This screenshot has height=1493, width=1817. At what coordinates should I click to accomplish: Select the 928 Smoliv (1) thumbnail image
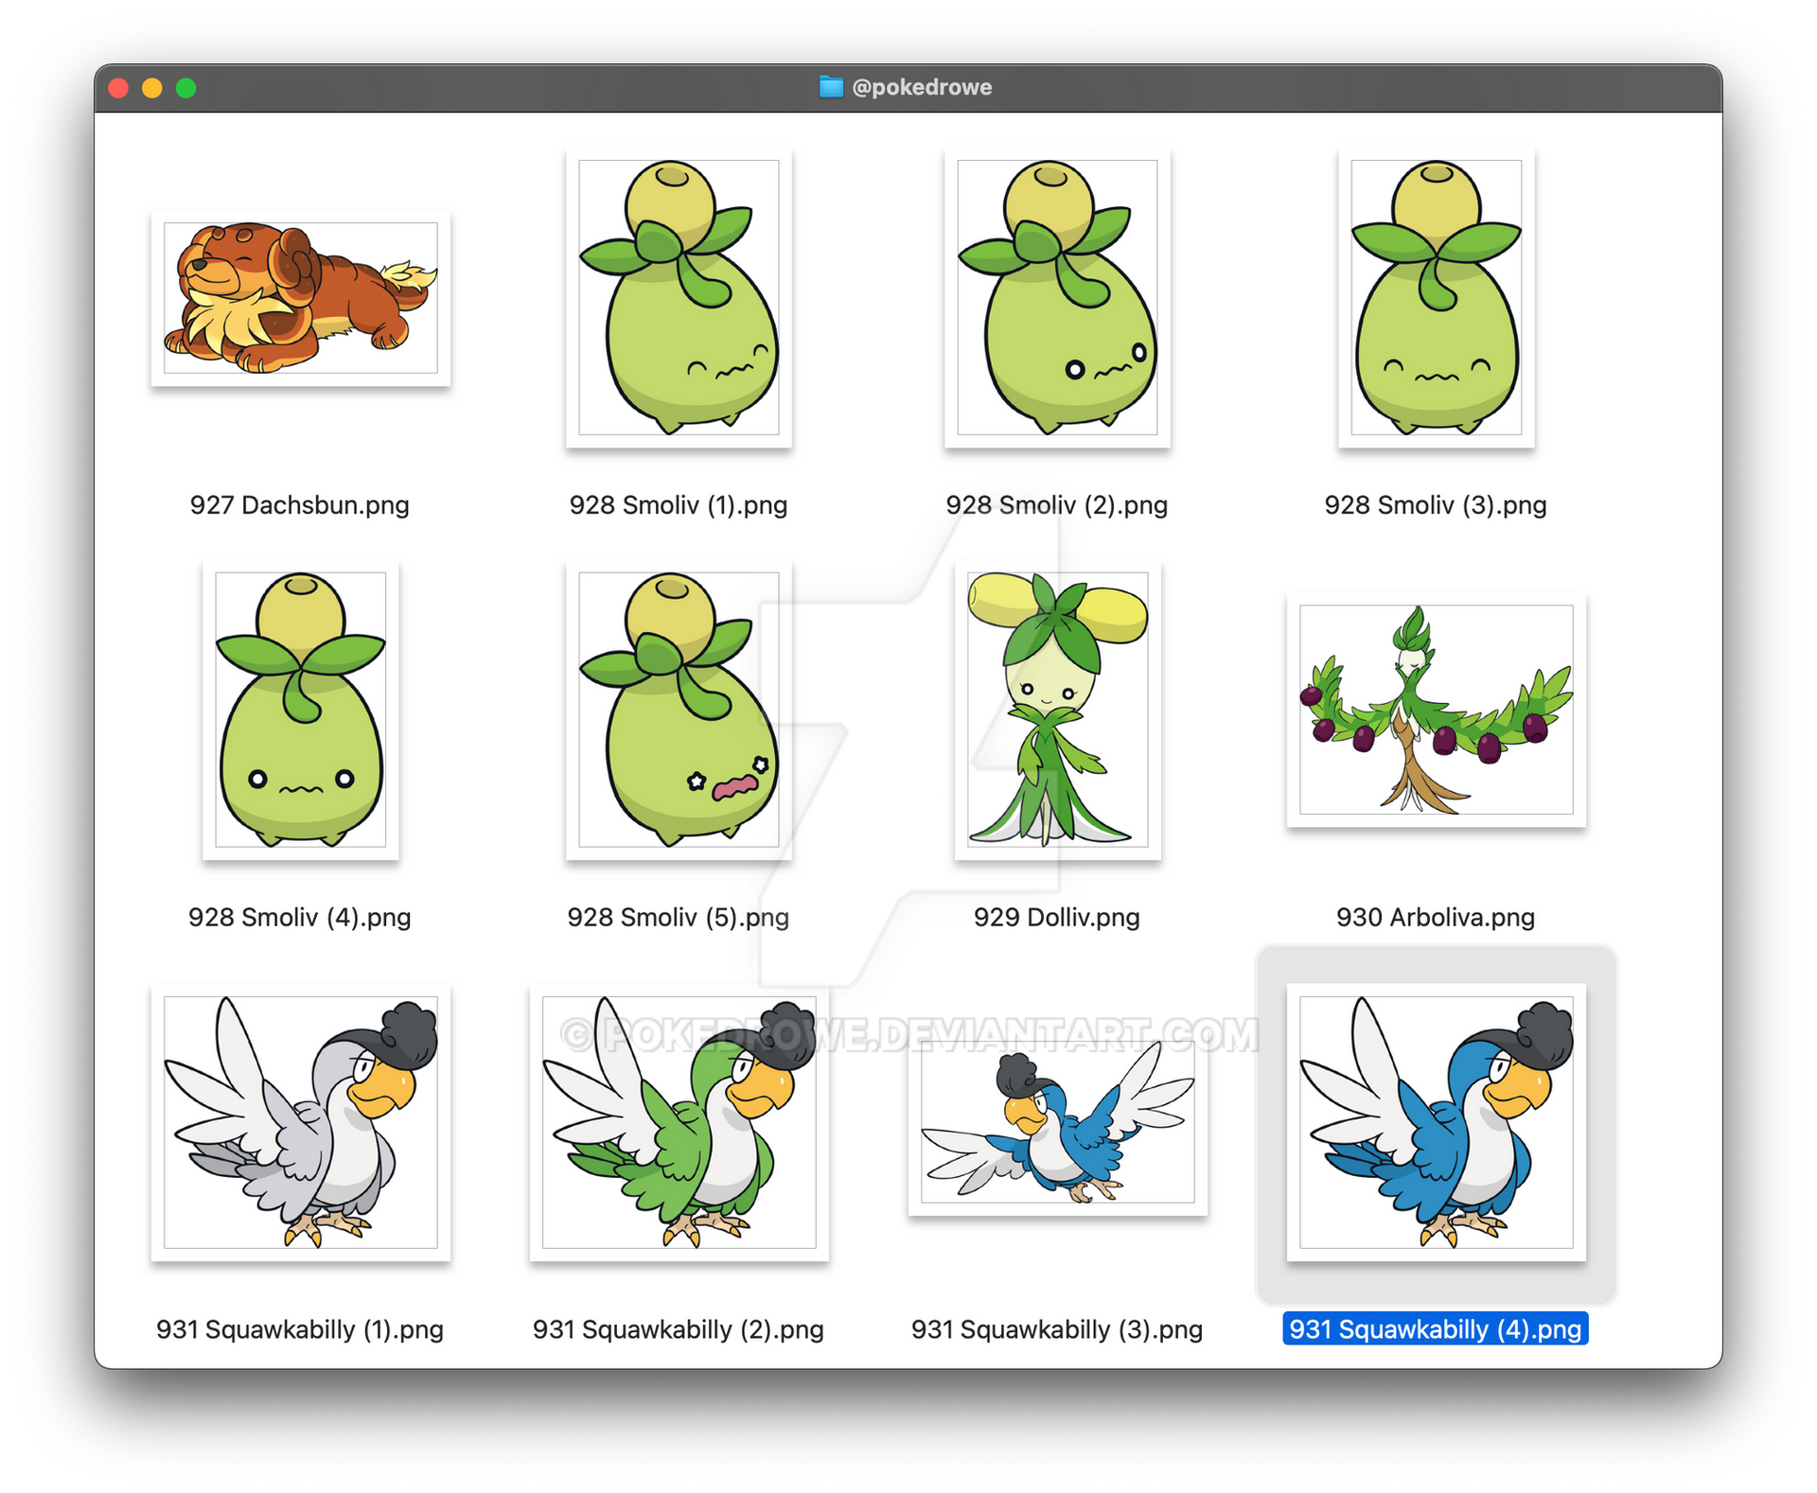(679, 298)
